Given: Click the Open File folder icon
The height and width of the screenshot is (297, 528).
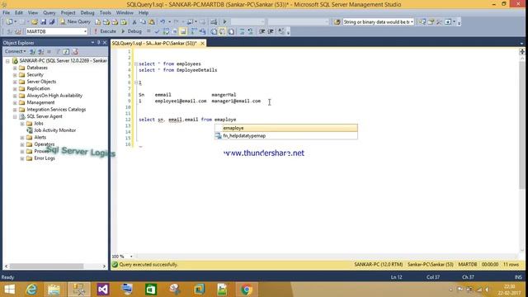Looking at the screenshot, I should (x=35, y=22).
